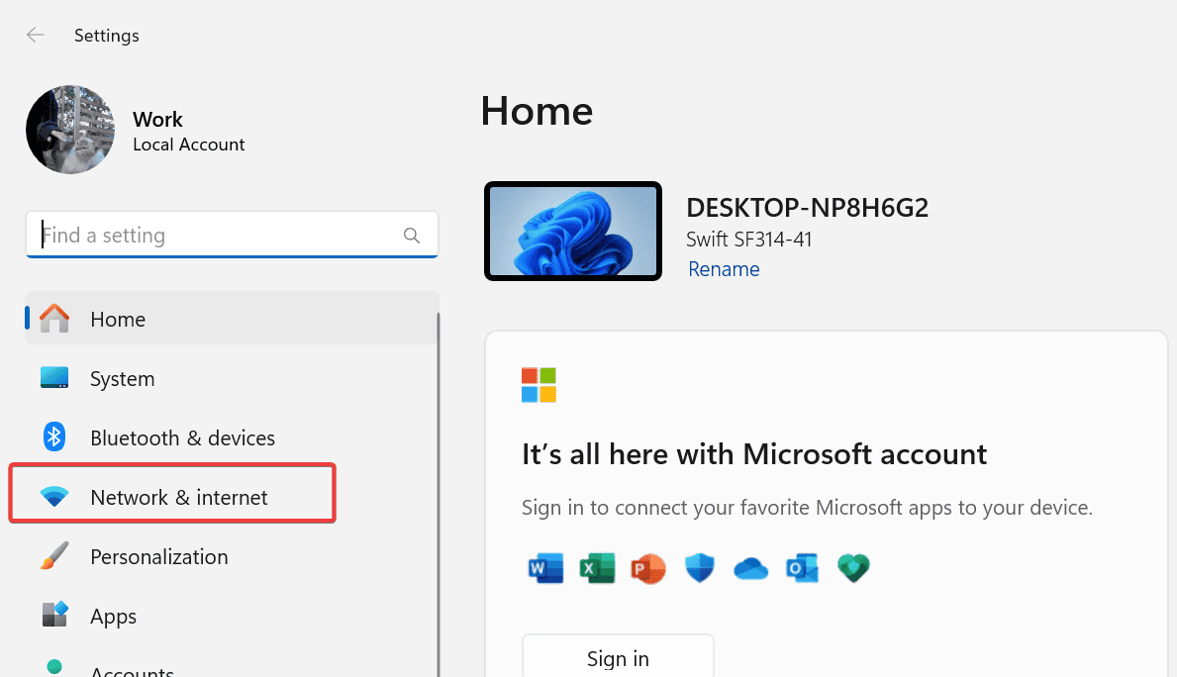Click the System monitor icon

(54, 377)
